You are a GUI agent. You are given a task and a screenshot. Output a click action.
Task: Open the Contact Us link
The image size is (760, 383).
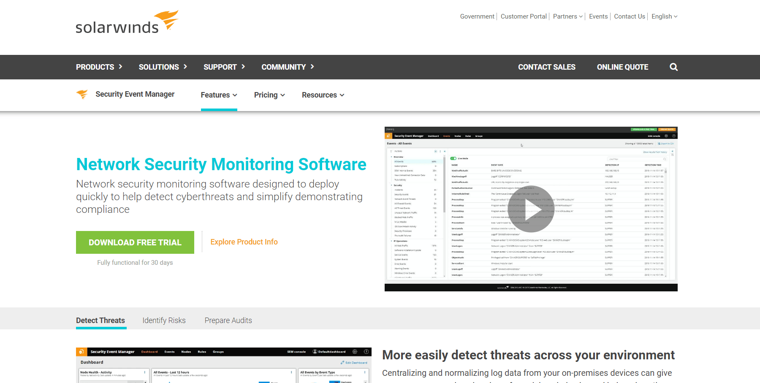tap(630, 16)
